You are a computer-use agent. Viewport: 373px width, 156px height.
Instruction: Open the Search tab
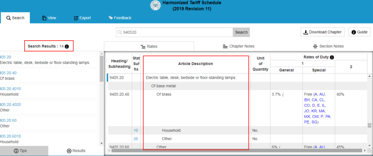(15, 18)
